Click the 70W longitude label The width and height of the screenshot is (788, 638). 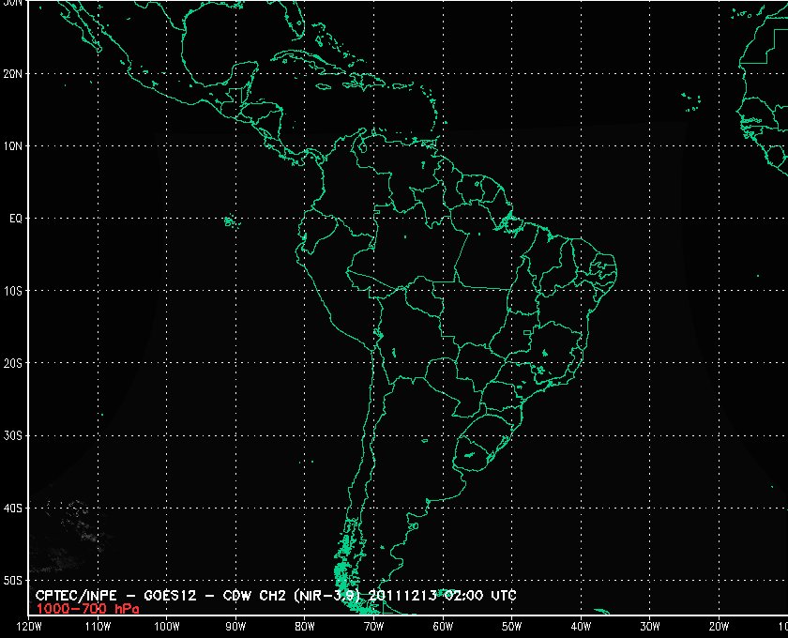click(x=374, y=627)
